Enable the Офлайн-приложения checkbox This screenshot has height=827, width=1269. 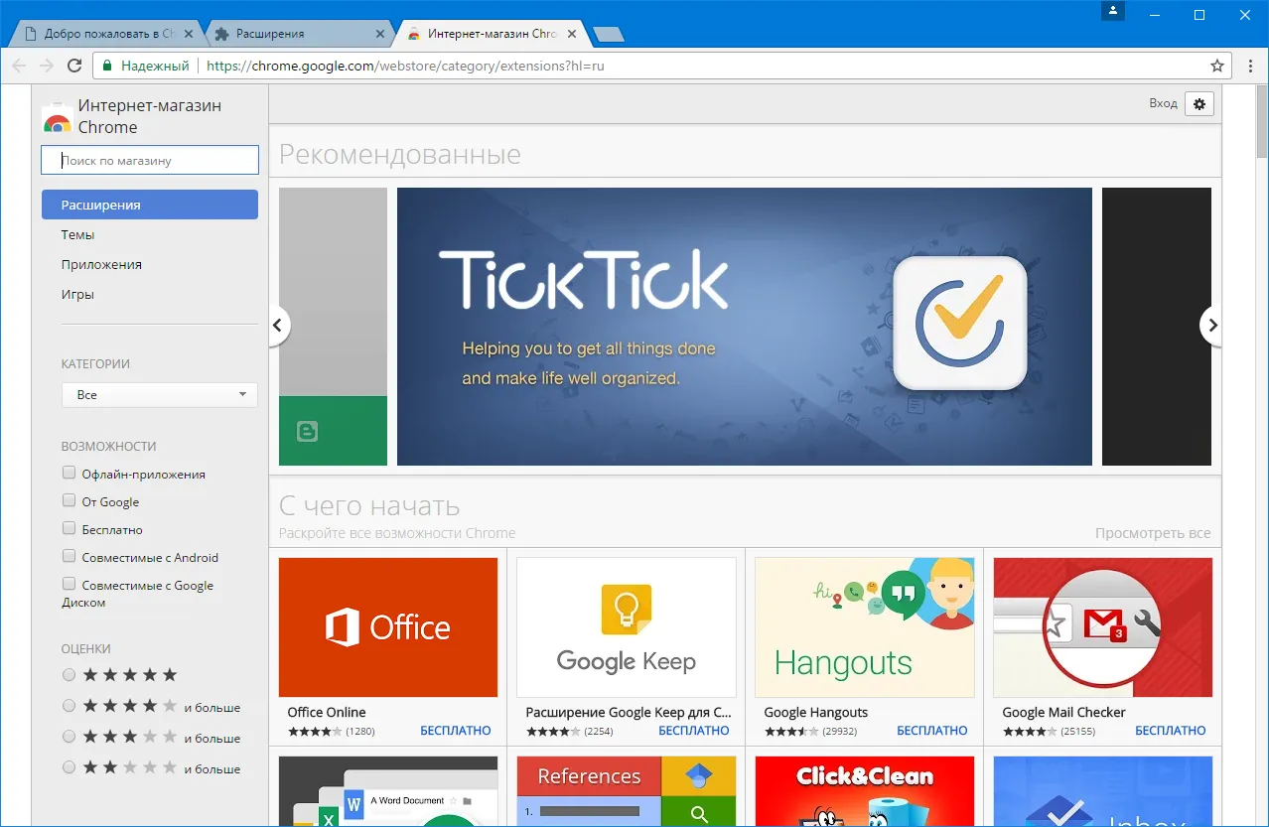tap(69, 473)
